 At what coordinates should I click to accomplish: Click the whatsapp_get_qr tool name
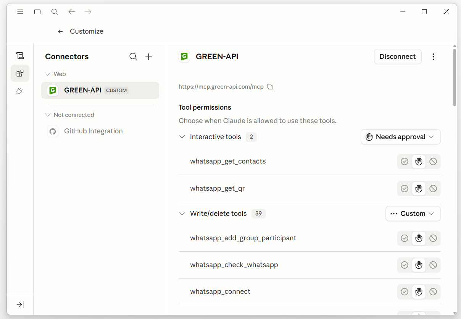pyautogui.click(x=218, y=188)
